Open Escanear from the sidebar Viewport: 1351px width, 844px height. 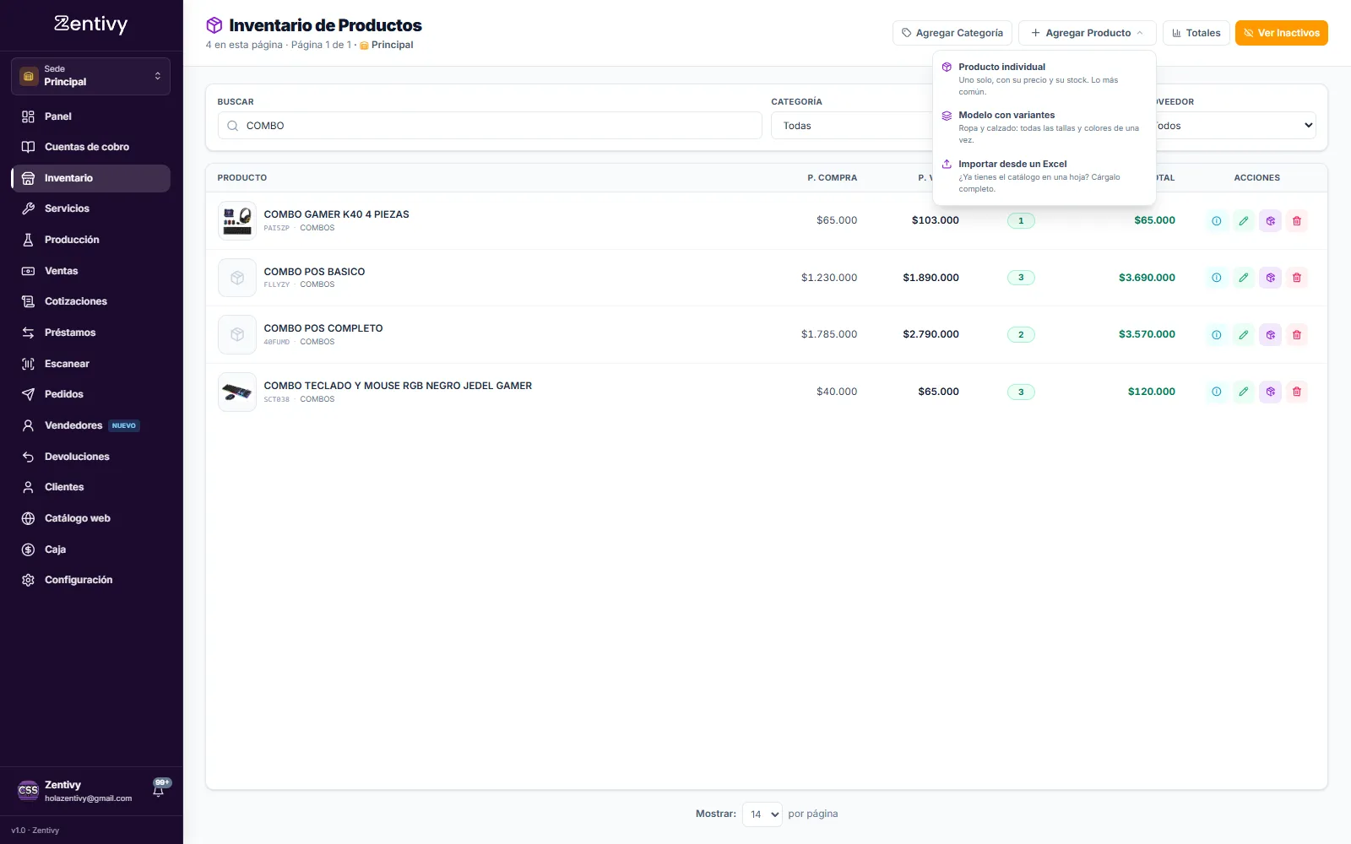91,364
